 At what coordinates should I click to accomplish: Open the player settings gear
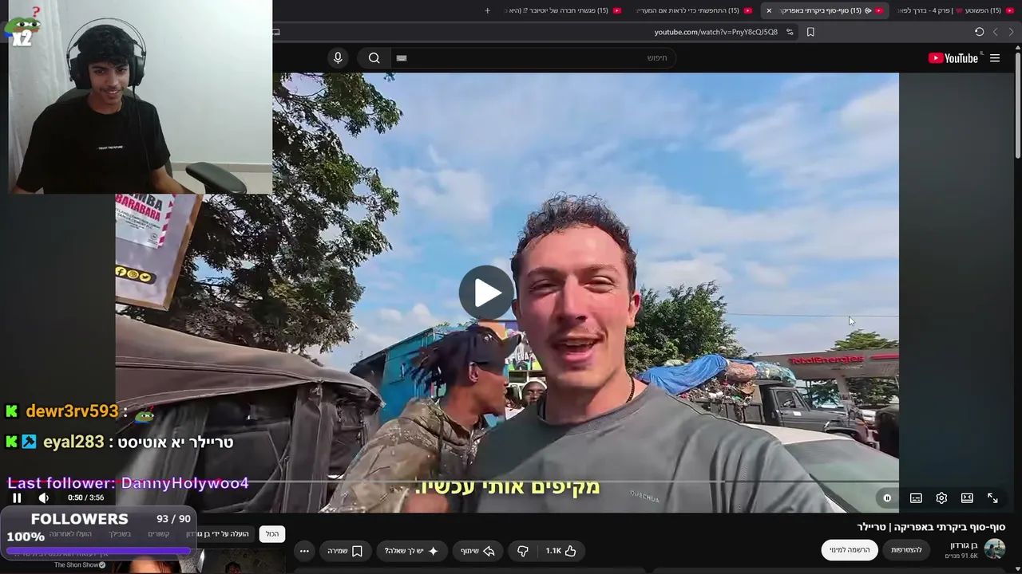click(x=941, y=498)
